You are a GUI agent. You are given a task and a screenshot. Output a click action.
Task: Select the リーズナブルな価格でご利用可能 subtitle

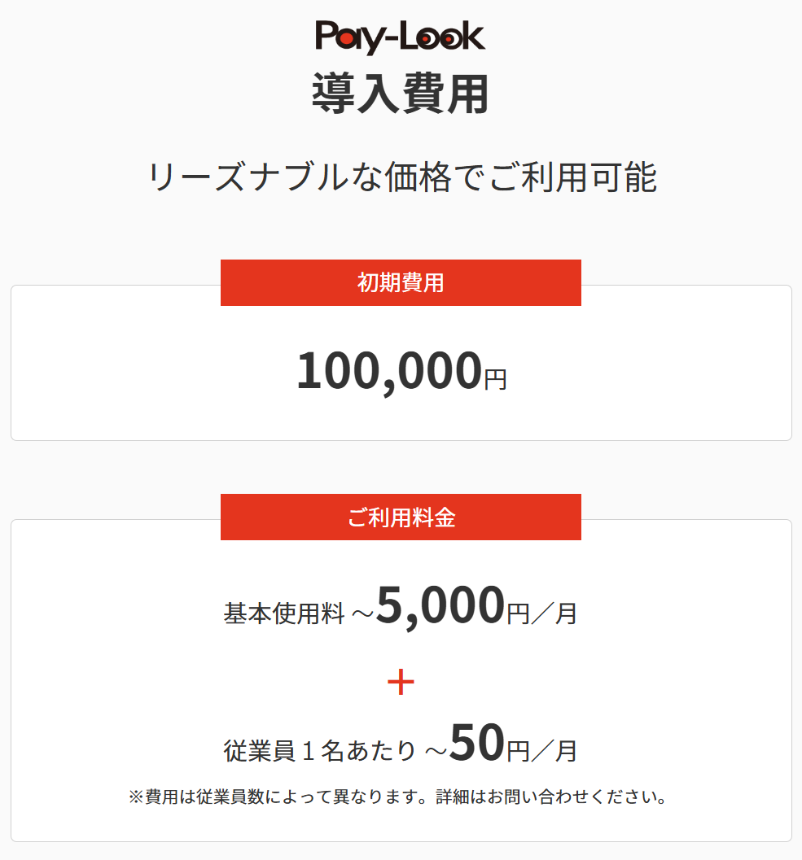[x=401, y=177]
